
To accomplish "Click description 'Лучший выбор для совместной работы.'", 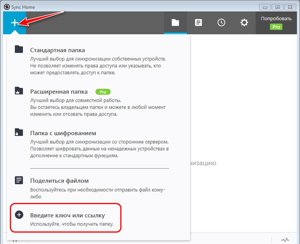I will [x=76, y=100].
